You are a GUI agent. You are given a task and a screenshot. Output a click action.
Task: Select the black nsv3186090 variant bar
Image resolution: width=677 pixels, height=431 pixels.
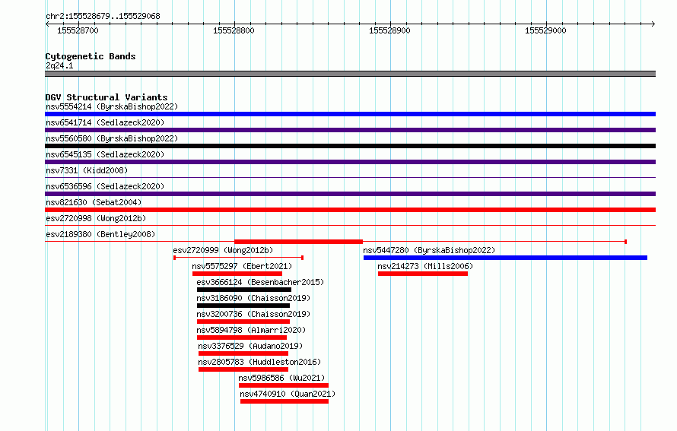coord(243,306)
